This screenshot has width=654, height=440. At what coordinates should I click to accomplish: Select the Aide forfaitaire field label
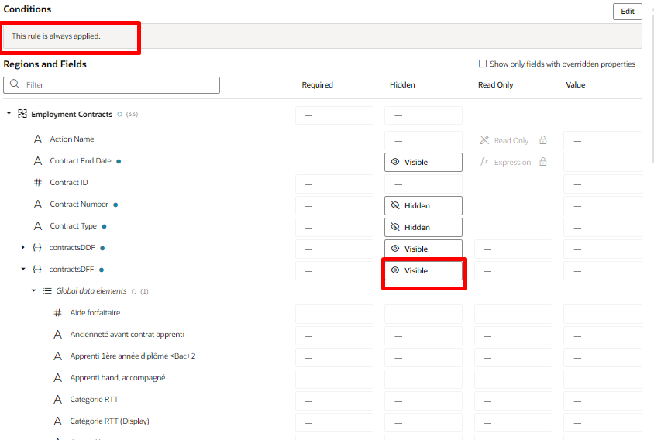click(x=95, y=312)
